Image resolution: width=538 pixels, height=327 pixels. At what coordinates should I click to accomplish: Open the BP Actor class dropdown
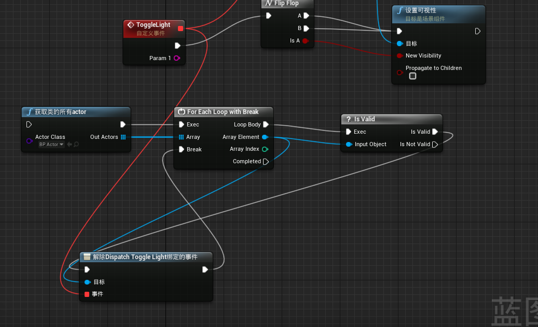coord(51,145)
